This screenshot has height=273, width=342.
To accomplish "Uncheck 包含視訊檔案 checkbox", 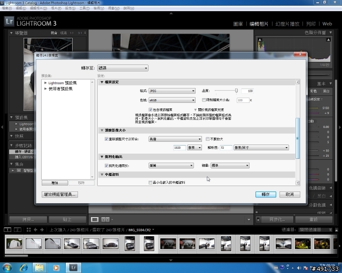I will (x=150, y=109).
